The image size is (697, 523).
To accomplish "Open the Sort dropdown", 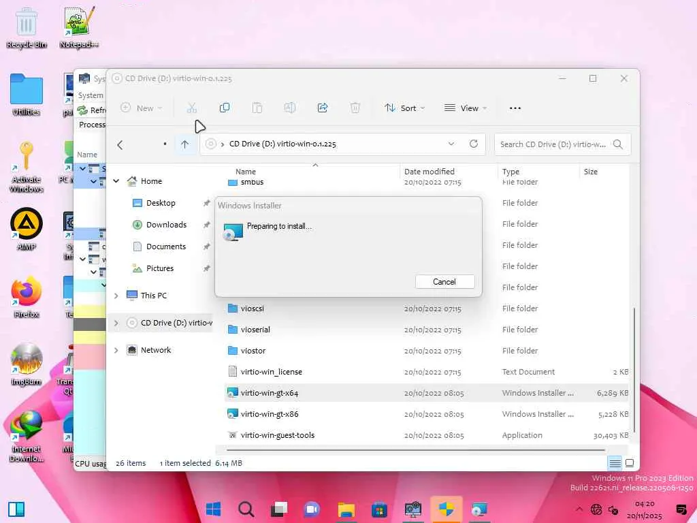I will pyautogui.click(x=405, y=108).
